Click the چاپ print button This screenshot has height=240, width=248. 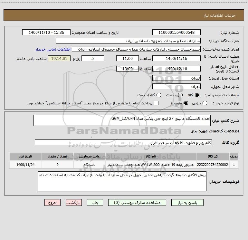95,203
